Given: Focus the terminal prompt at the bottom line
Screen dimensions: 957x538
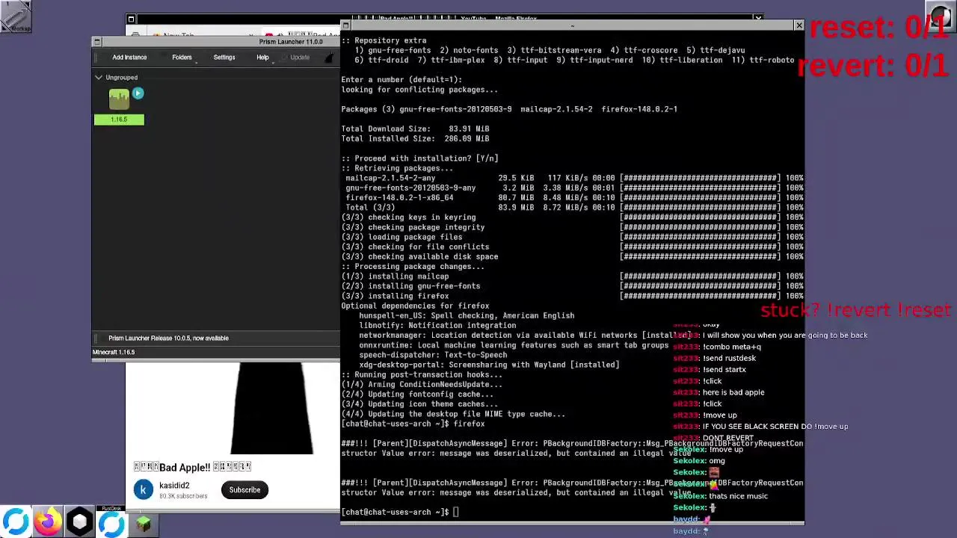Looking at the screenshot, I should pos(399,512).
